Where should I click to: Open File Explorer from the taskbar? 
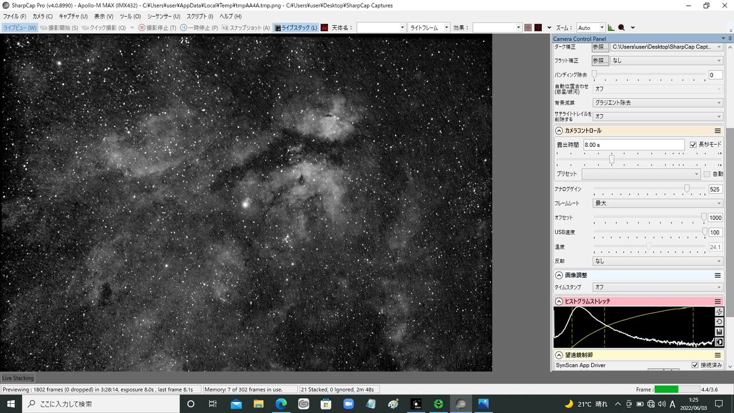point(259,404)
